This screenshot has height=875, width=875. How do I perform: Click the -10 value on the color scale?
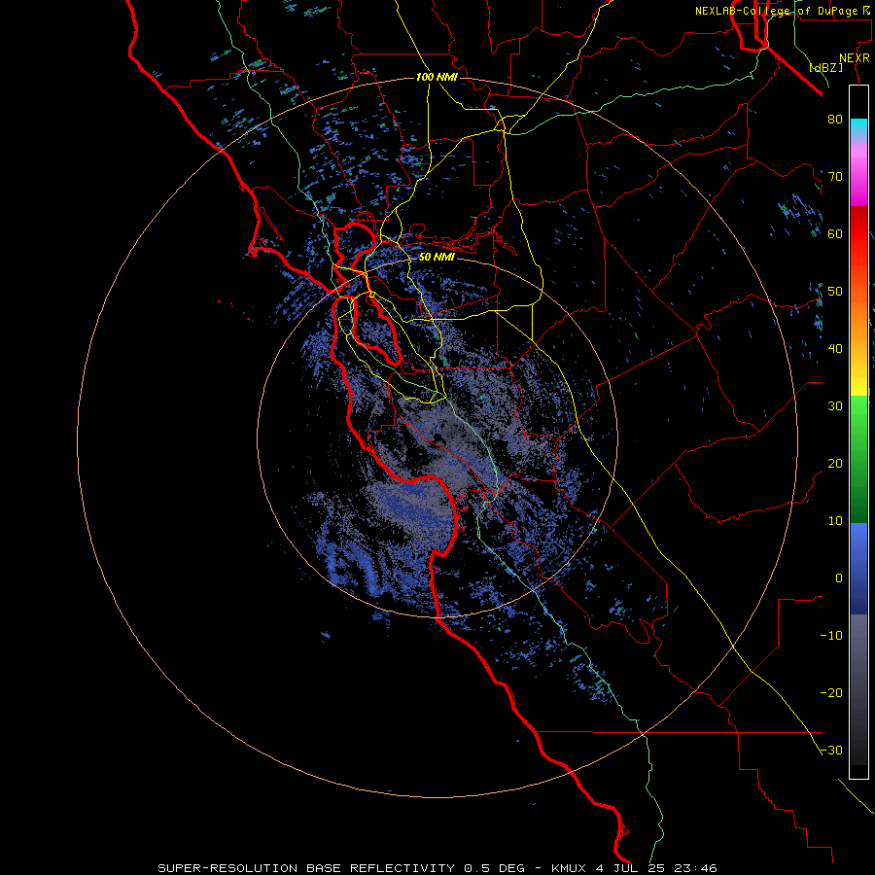831,636
